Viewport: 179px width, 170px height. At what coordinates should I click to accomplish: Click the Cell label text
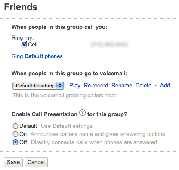[x=33, y=45]
